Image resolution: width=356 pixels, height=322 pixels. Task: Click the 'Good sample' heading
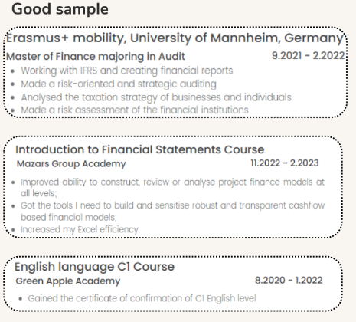[x=60, y=9]
